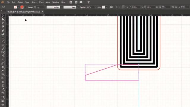
Task: Close the Untitled-3 document tab
Action: 42,12
